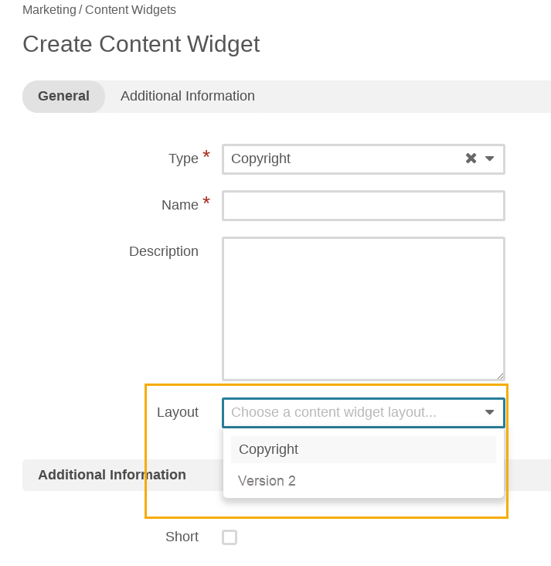Open the Additional Information tab
The height and width of the screenshot is (566, 551).
188,97
